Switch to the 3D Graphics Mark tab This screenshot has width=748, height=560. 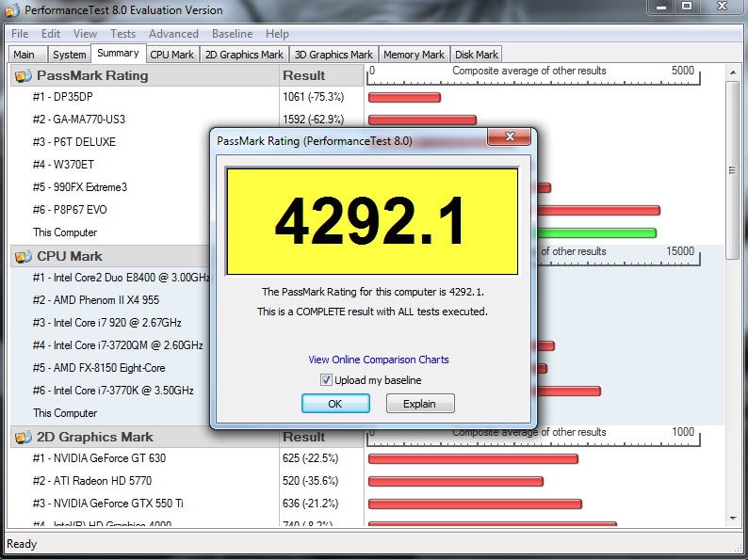333,55
